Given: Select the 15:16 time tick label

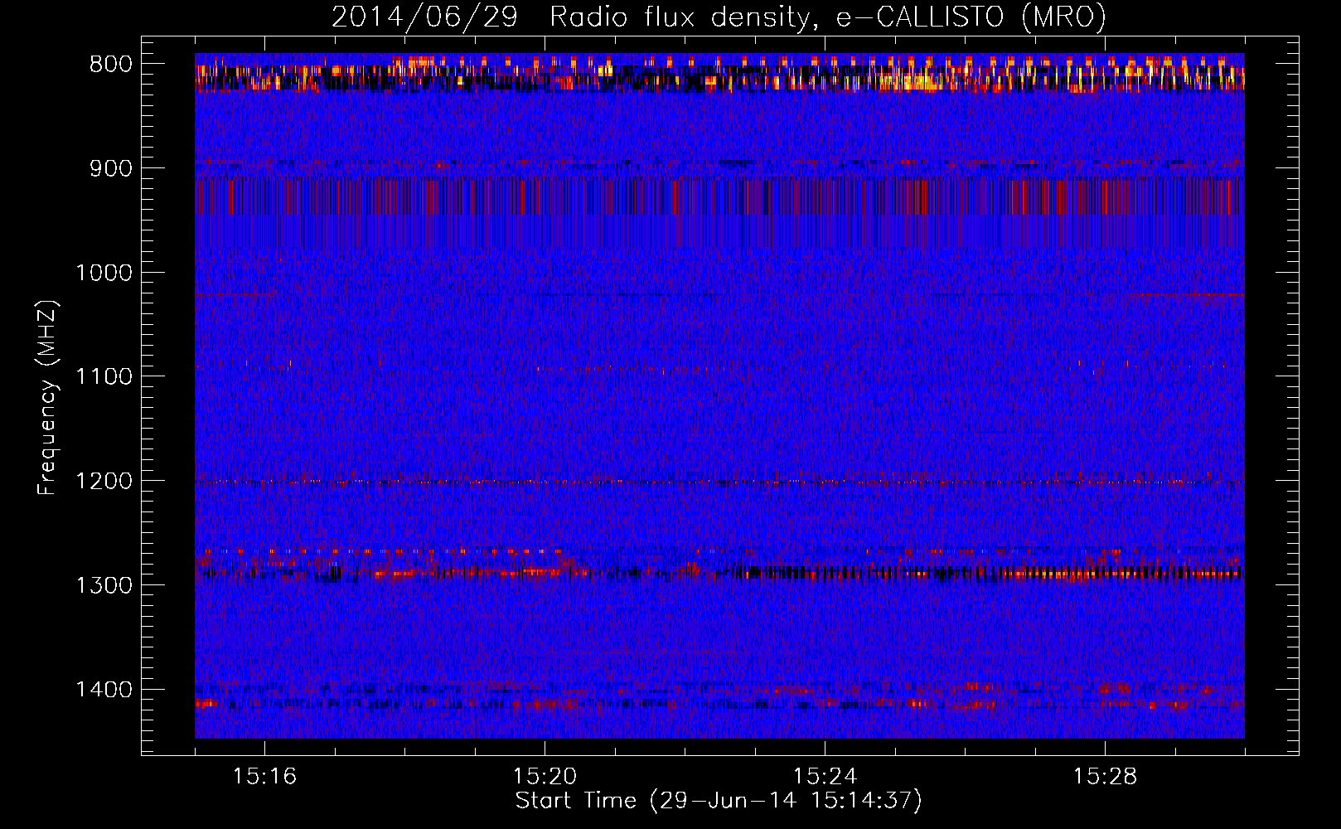Looking at the screenshot, I should tap(264, 777).
